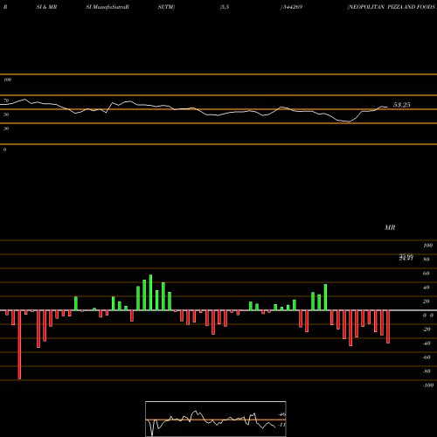
Task: Click the RSI value label 53.25
Action: (402, 105)
